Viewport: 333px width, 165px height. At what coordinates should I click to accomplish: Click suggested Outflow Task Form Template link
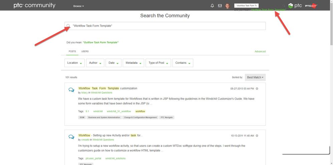click(x=101, y=42)
